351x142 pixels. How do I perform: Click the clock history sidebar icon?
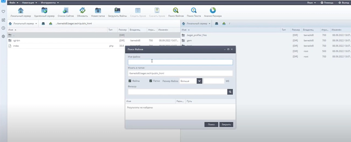pyautogui.click(x=3, y=28)
